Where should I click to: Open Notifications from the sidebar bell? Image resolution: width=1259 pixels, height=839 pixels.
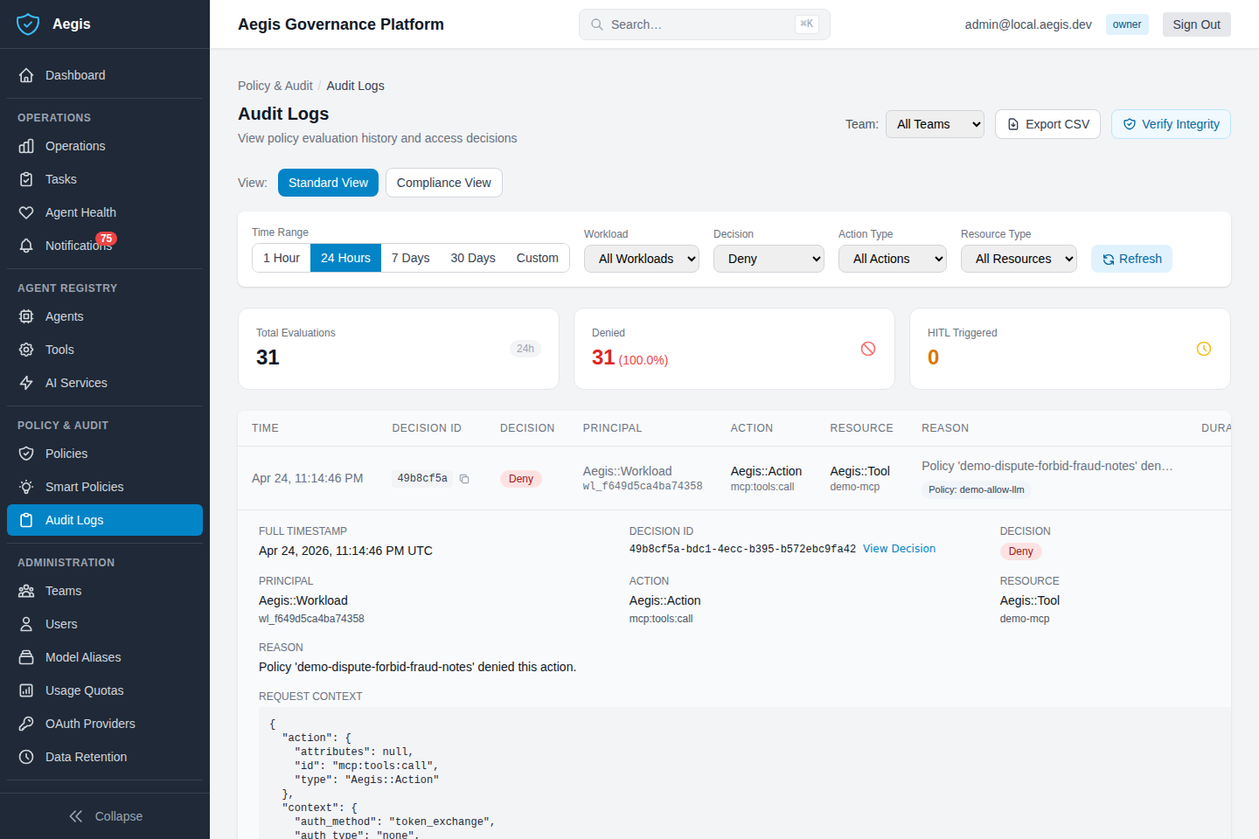coord(79,246)
